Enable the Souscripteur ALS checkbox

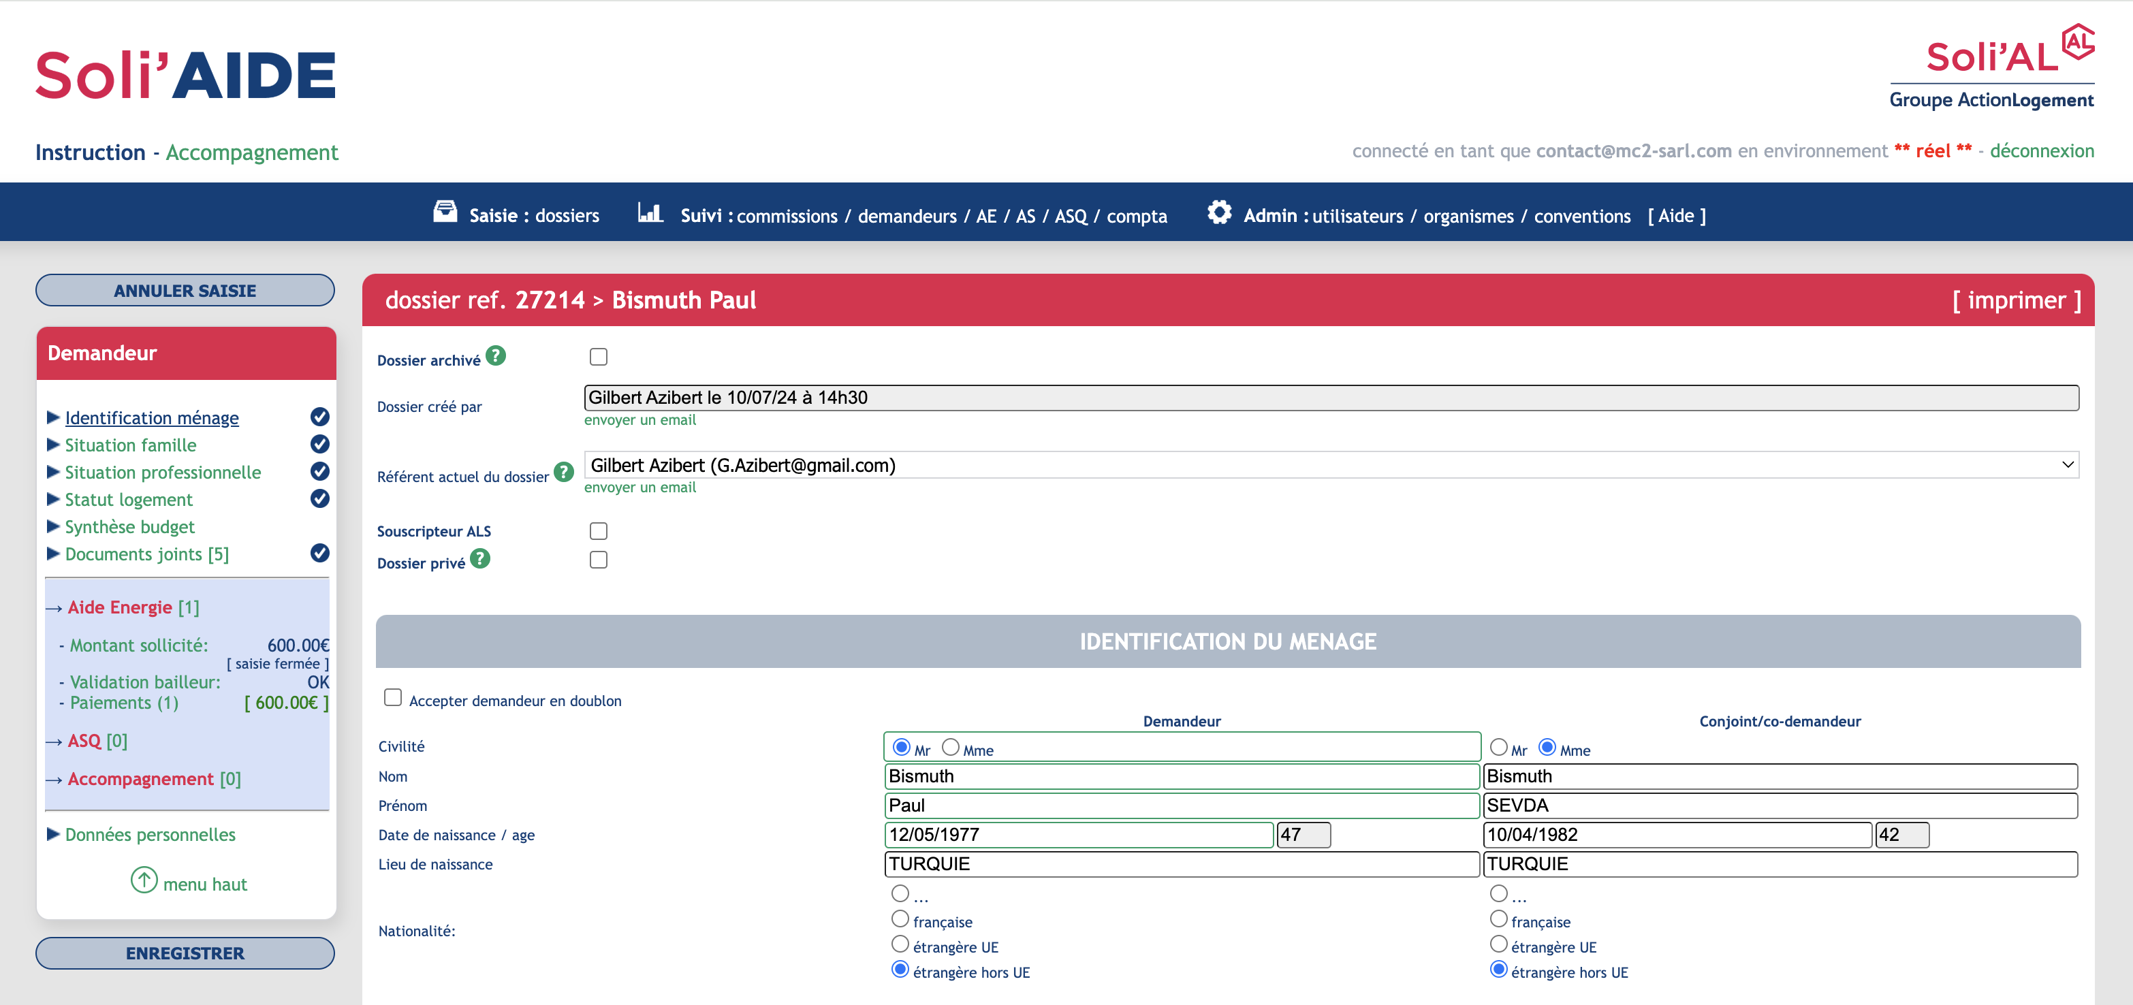pos(598,532)
